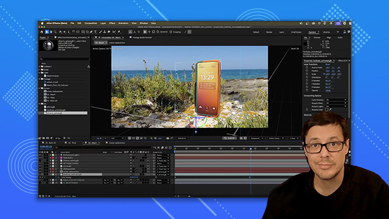389x219 pixels.
Task: Click Reset link for Layer Transform
Action: click(328, 64)
